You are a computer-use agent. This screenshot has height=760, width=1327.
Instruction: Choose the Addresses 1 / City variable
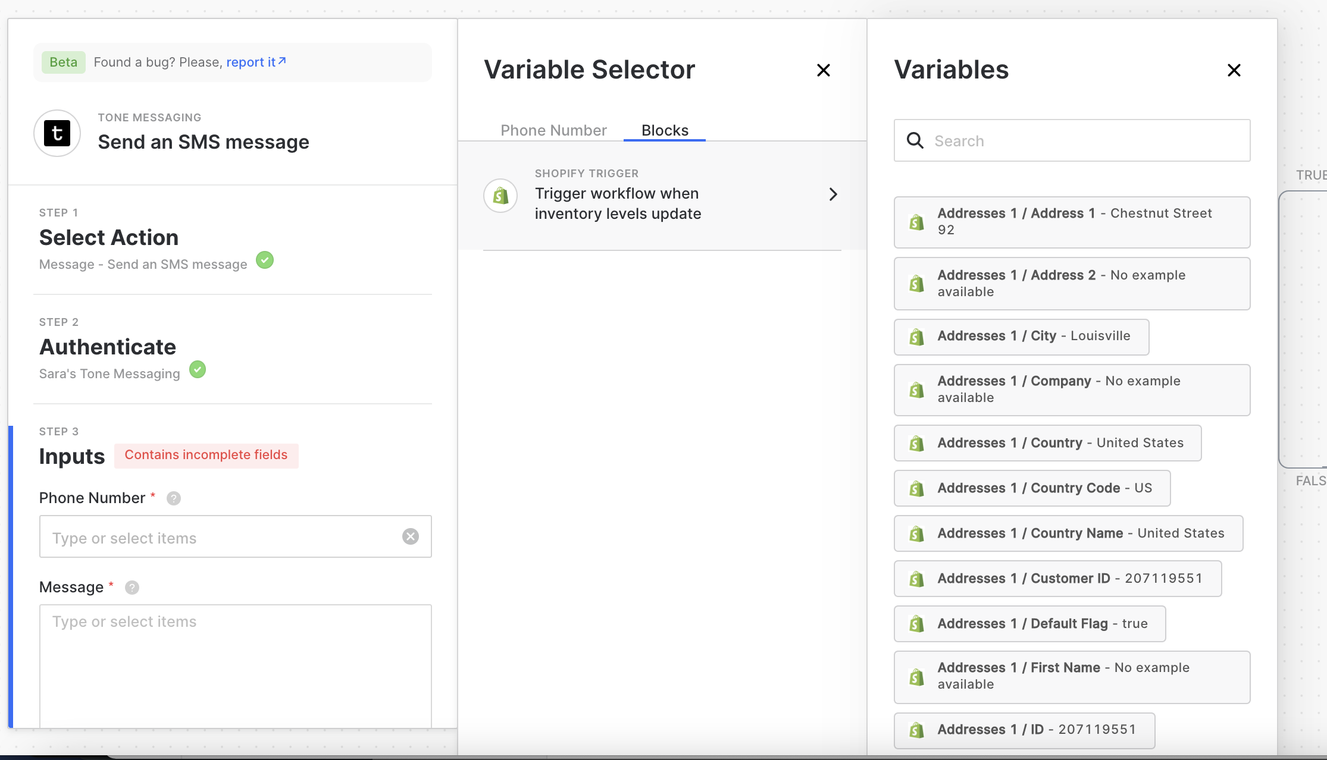(1021, 337)
